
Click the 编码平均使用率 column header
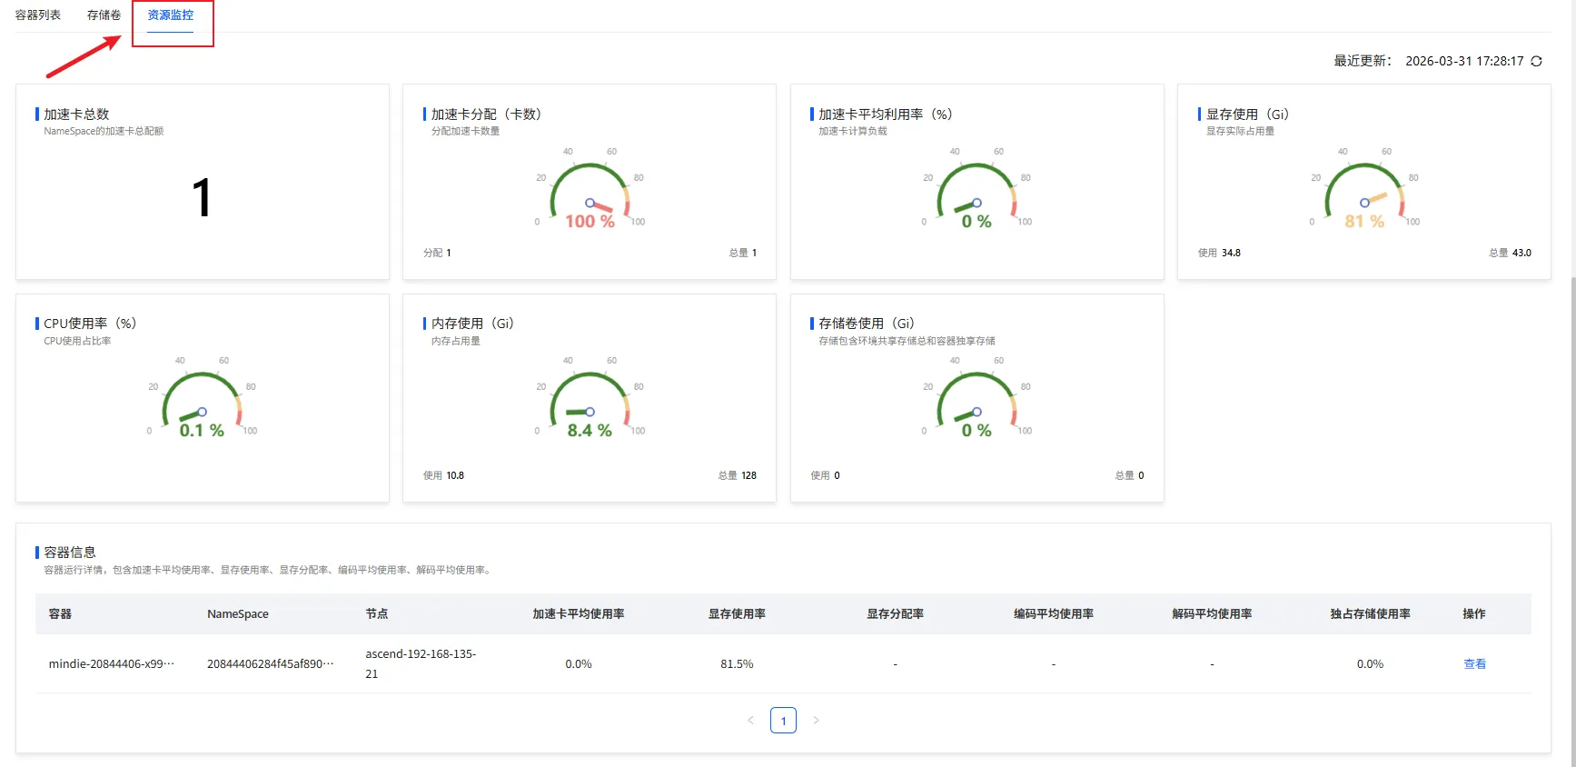click(1054, 614)
